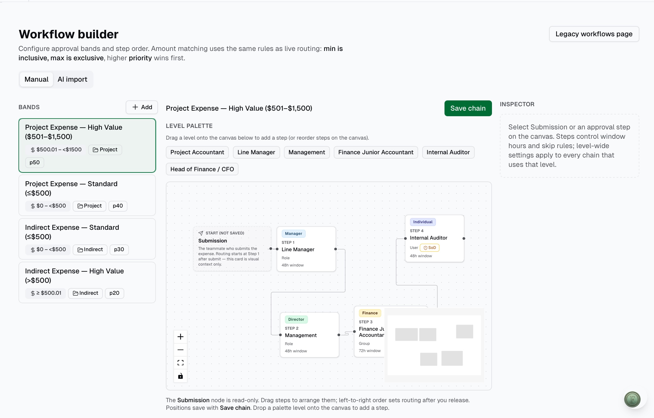Click the 72h window text on Step 3
654x418 pixels.
(370, 351)
